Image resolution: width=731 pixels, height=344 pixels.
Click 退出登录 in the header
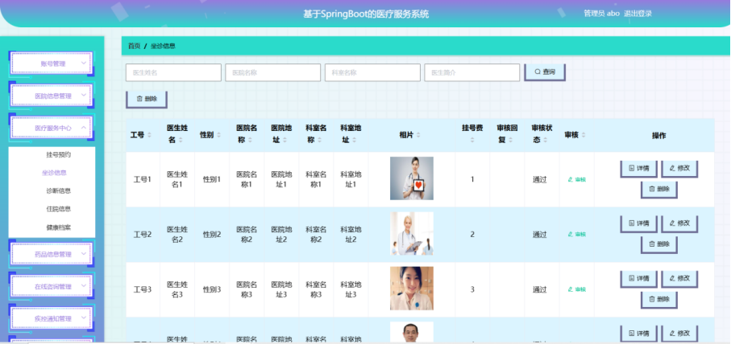[638, 14]
